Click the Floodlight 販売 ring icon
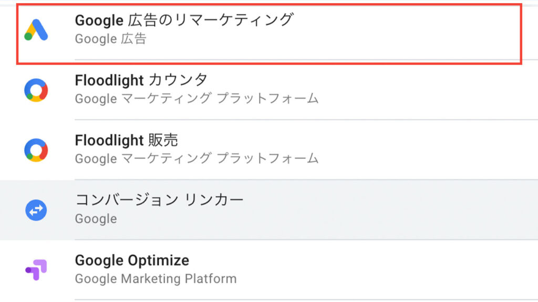 click(x=36, y=150)
